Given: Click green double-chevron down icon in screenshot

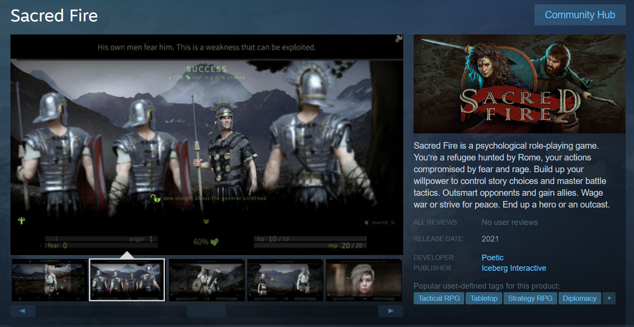Looking at the screenshot, I should click(206, 221).
